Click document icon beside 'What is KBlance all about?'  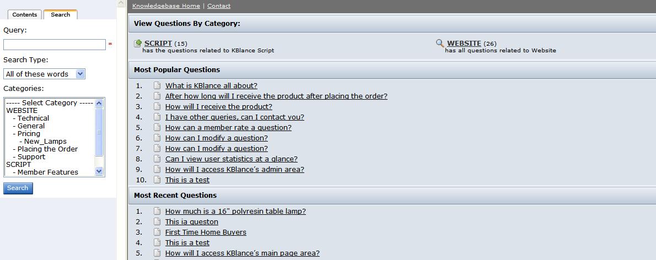[157, 85]
